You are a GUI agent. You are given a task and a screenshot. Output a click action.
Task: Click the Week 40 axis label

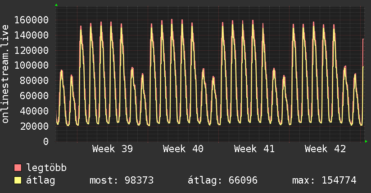(183, 149)
